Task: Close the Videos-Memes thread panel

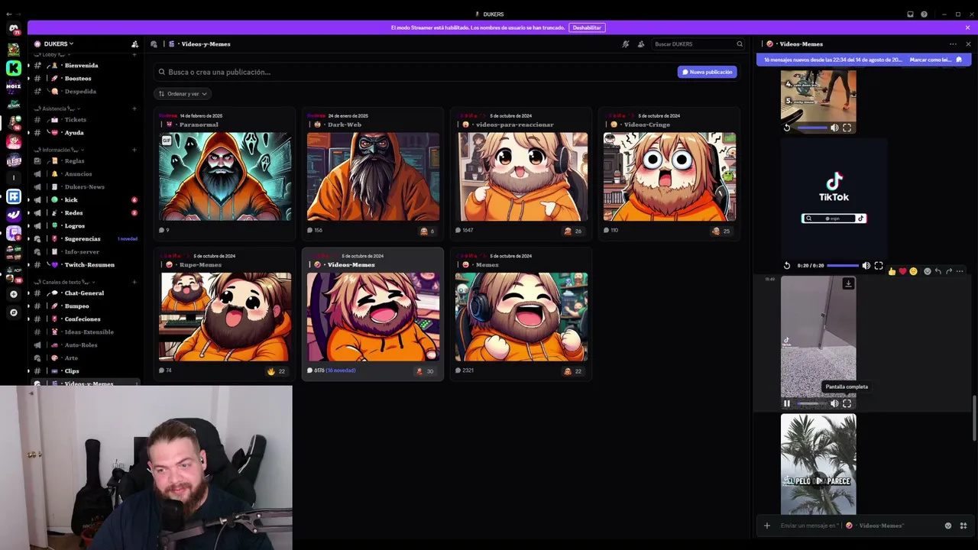Action: pos(968,44)
